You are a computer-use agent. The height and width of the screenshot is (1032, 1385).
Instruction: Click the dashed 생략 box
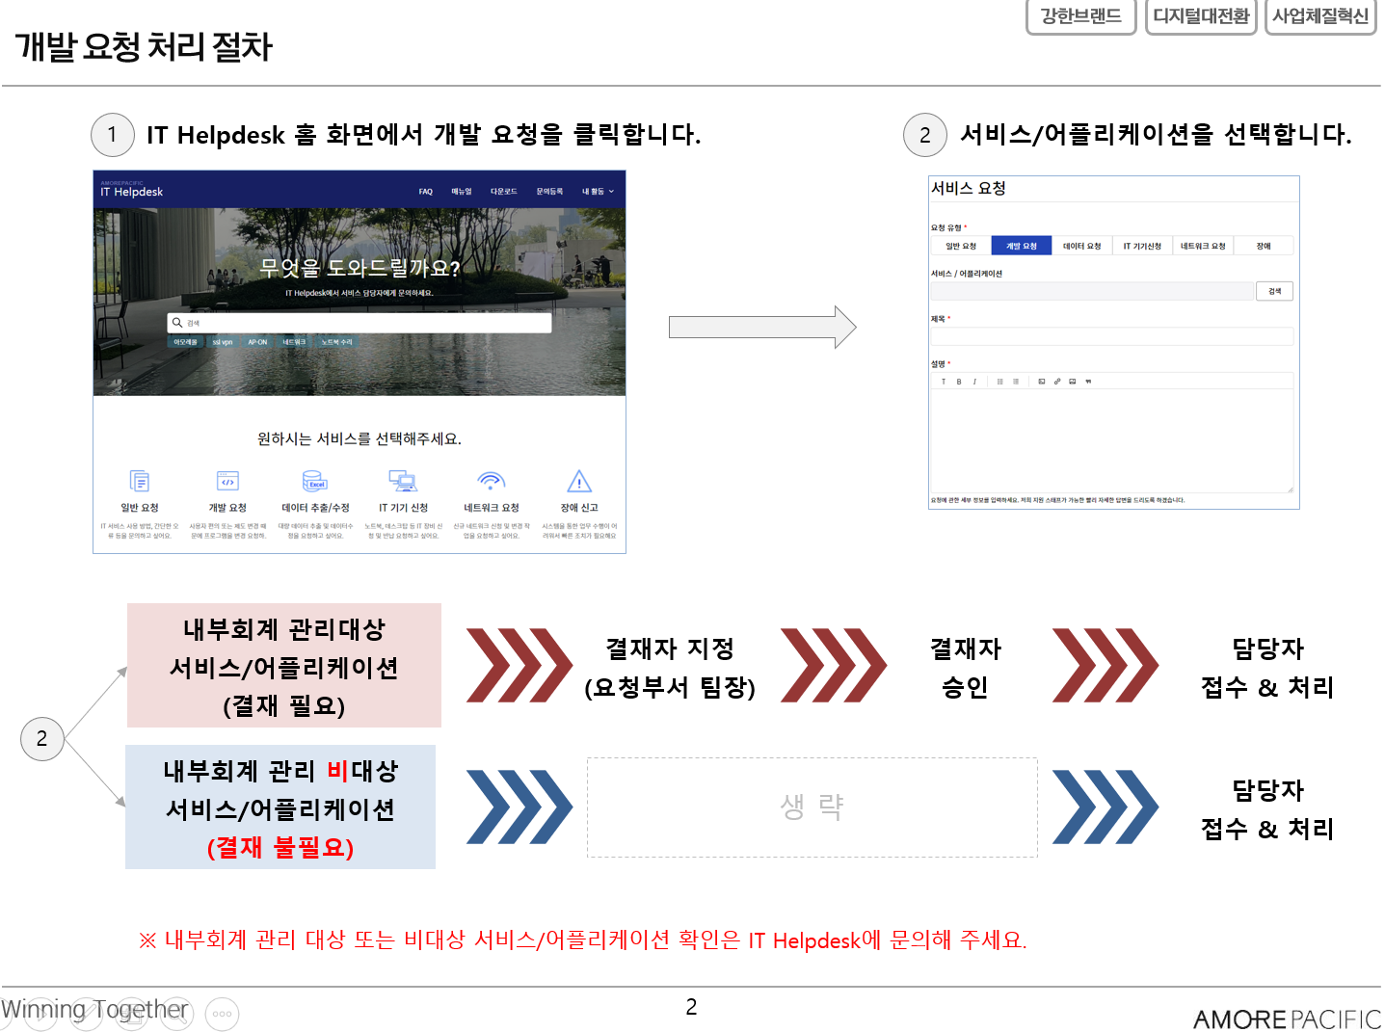pos(812,807)
